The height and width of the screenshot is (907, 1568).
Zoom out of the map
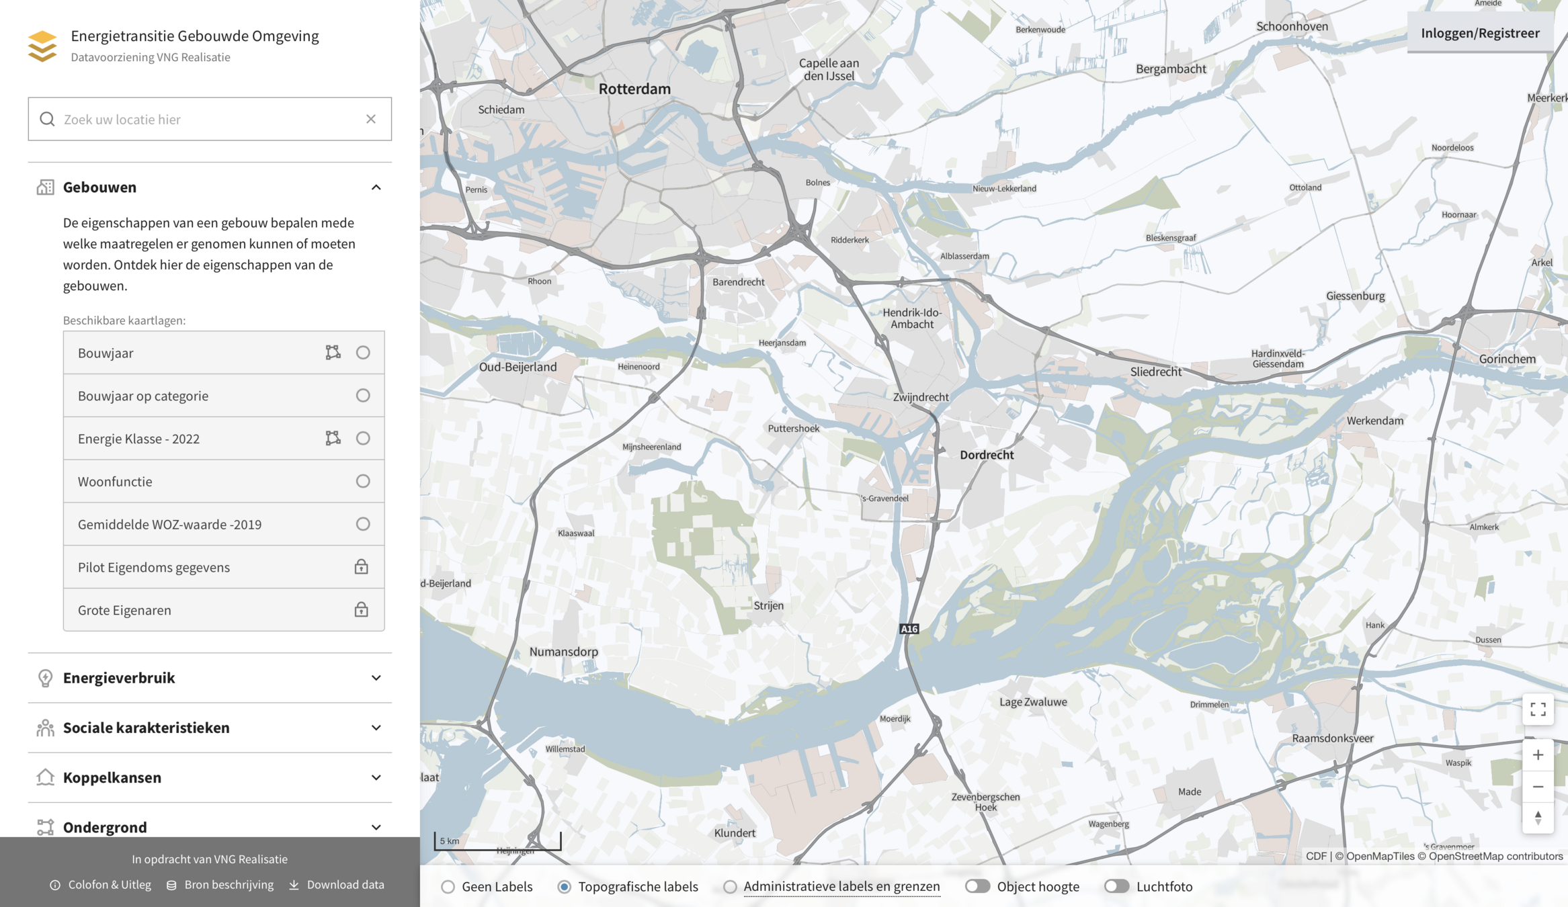[x=1538, y=787]
